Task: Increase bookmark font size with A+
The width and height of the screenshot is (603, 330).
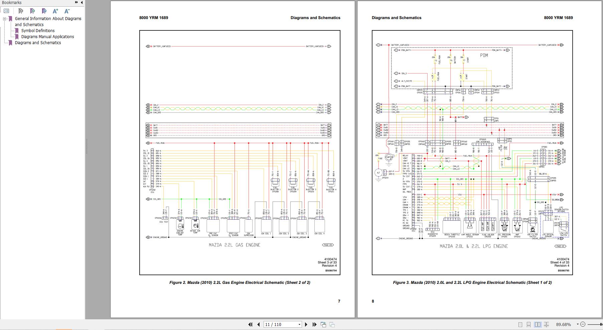Action: [55, 11]
